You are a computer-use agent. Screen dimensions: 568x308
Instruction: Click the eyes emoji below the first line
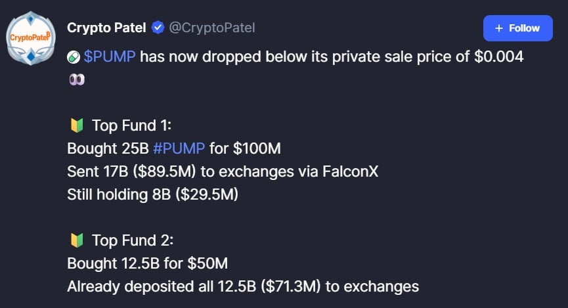pos(76,80)
